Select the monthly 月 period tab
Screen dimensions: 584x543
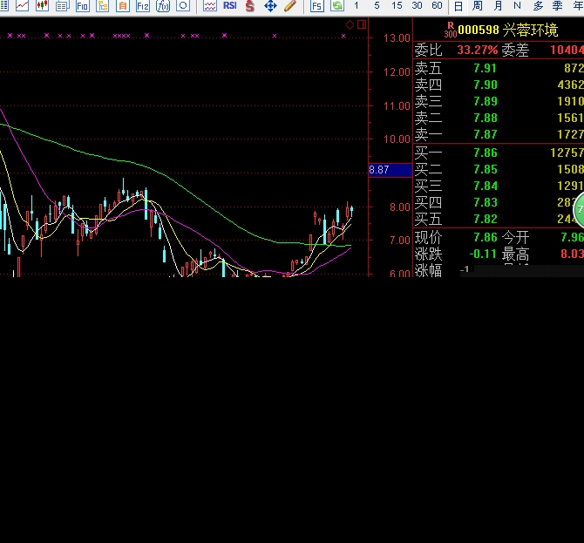coord(498,5)
